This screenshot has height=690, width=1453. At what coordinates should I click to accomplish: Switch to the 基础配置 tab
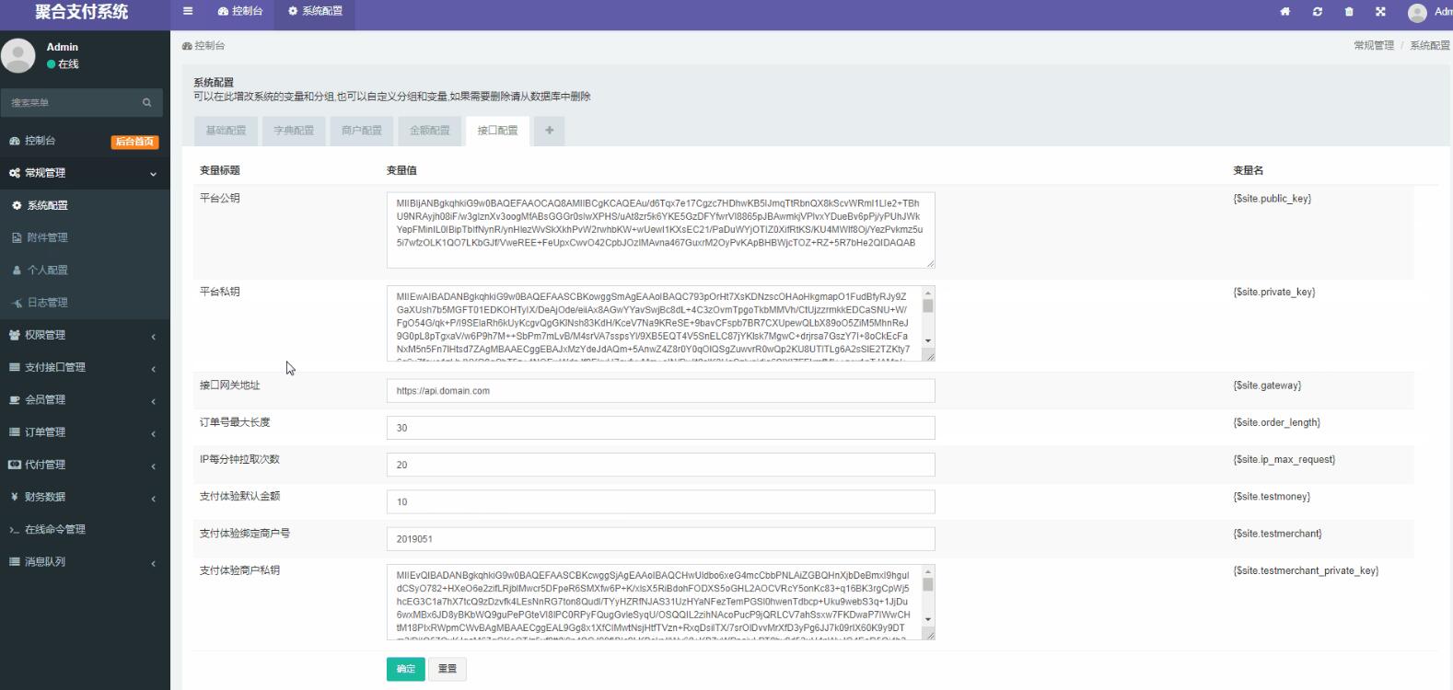pyautogui.click(x=227, y=131)
